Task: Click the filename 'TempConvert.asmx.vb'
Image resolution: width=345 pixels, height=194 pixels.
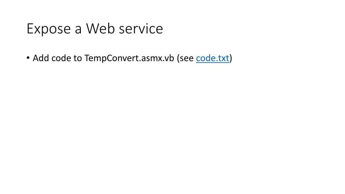Action: (129, 58)
